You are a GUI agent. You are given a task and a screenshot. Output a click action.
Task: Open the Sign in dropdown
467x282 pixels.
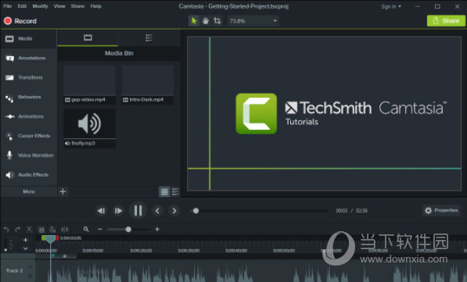391,6
